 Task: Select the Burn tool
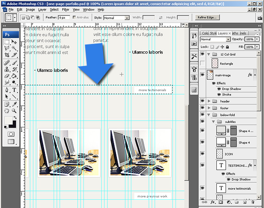14,82
